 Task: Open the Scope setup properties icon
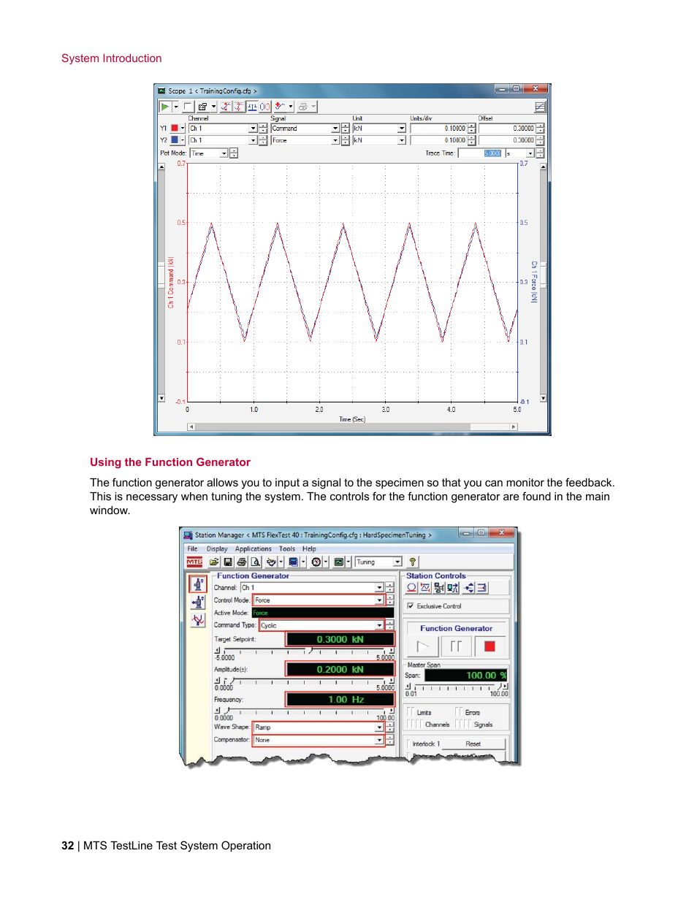[202, 107]
